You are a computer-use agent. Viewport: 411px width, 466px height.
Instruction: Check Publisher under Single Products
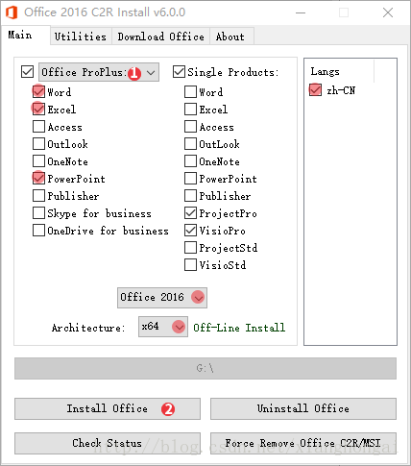click(190, 196)
